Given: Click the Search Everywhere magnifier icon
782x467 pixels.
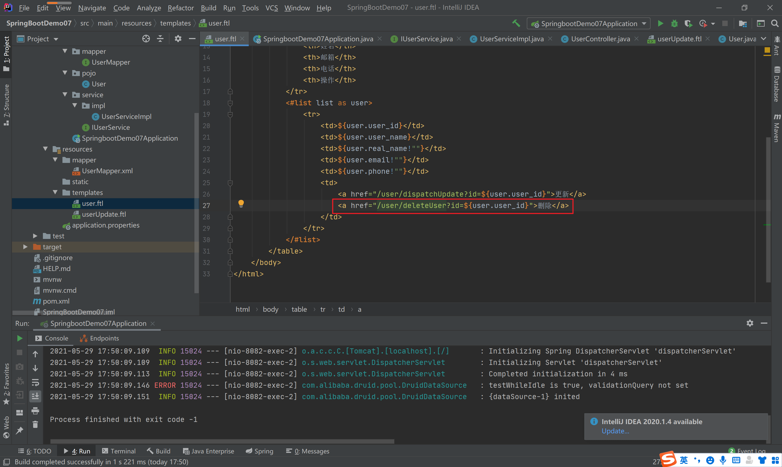Looking at the screenshot, I should (774, 24).
